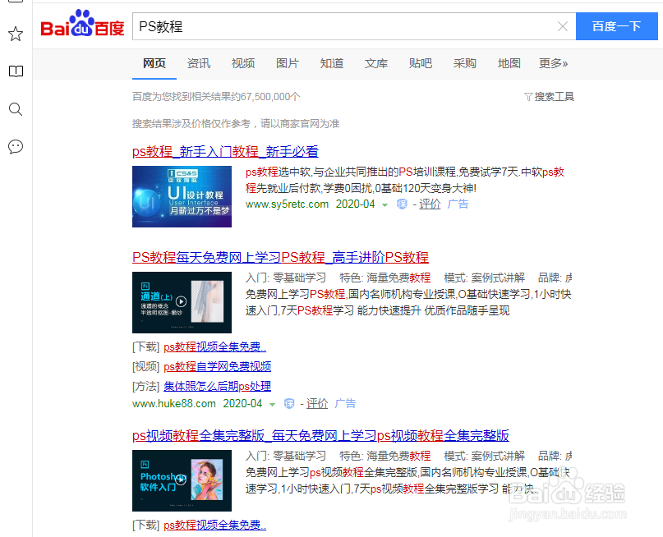
Task: Open the 地图 tab
Action: [509, 63]
